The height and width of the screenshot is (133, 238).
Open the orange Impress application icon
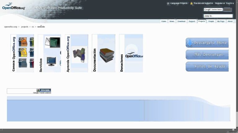[23, 42]
